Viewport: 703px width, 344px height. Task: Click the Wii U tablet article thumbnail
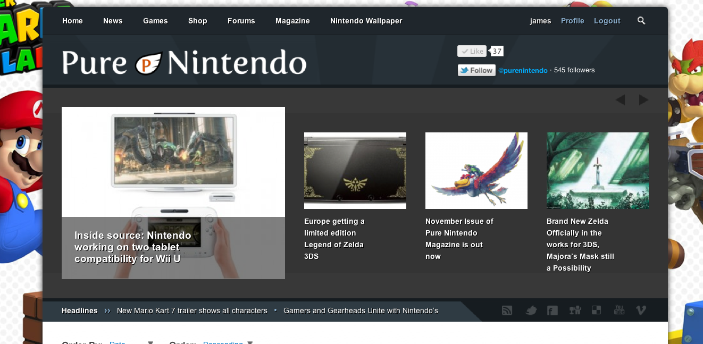coord(173,161)
